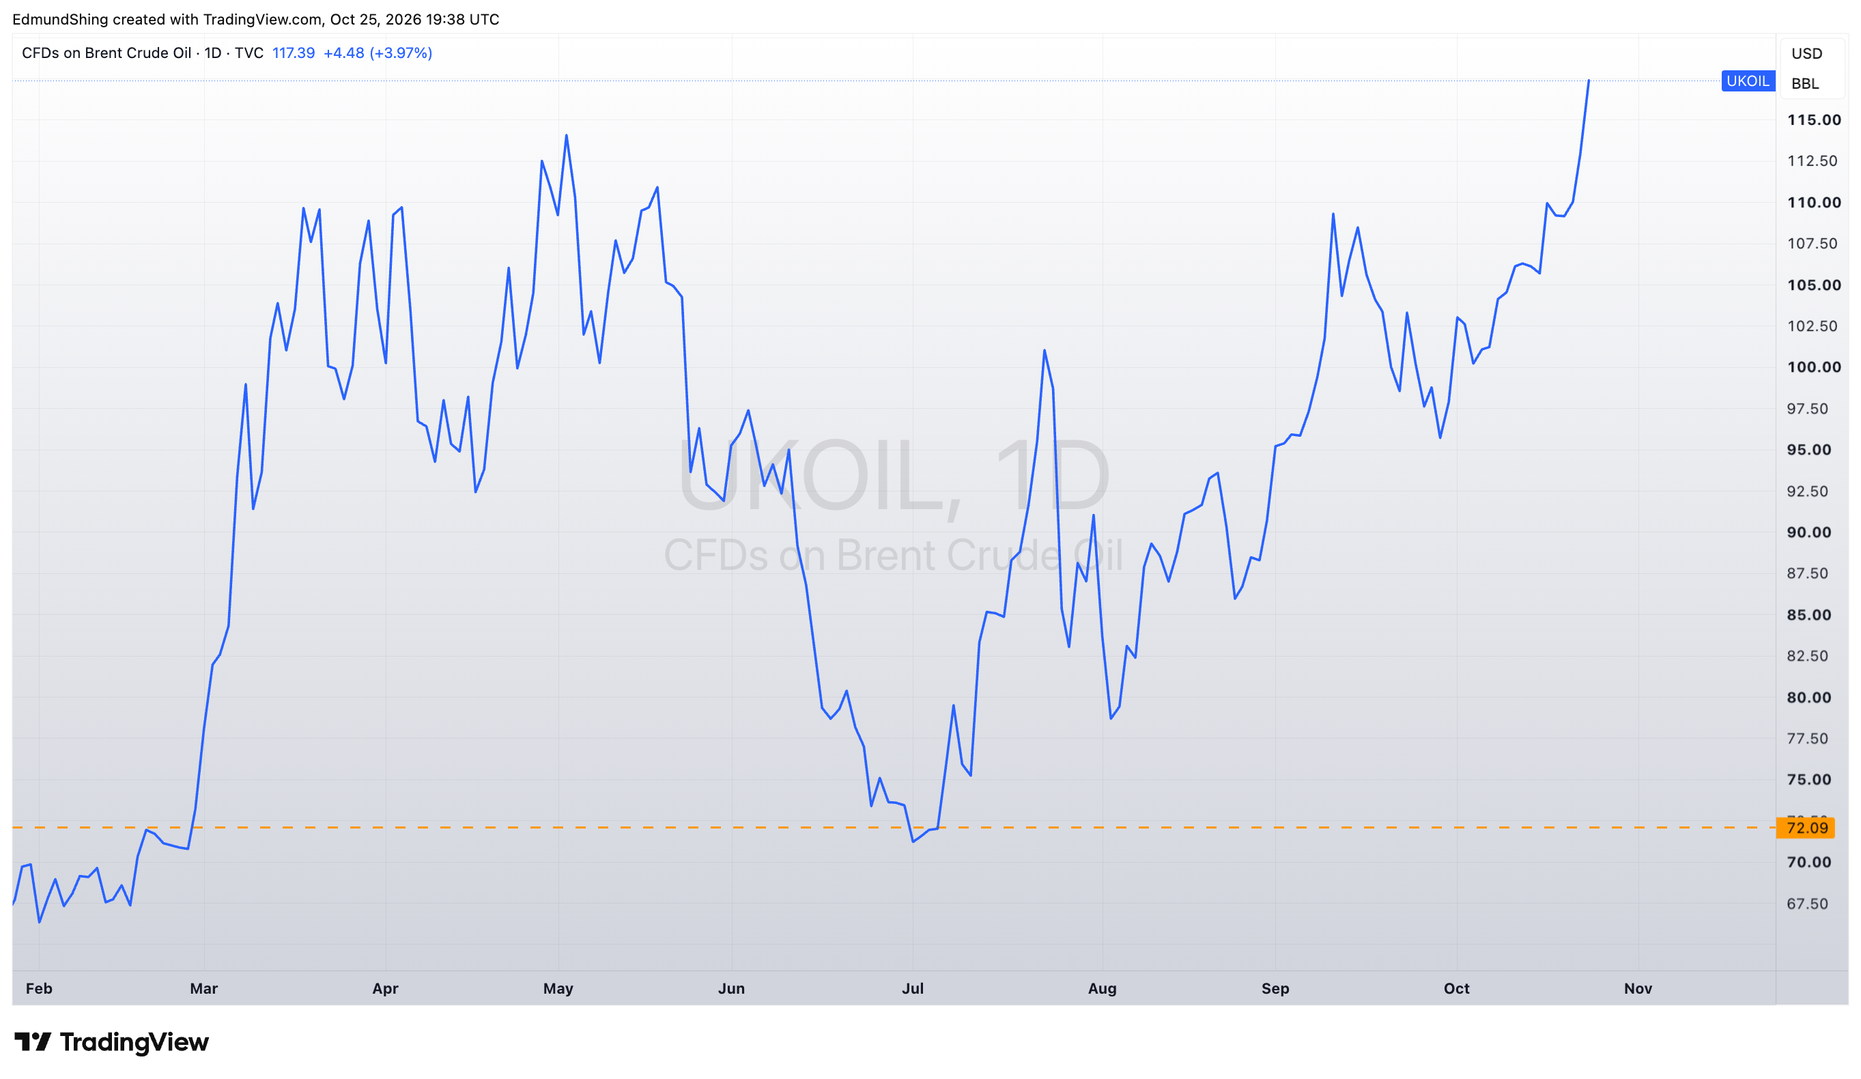Click the 90.00 price axis label
Screen dimensions: 1861x1079
[1808, 533]
